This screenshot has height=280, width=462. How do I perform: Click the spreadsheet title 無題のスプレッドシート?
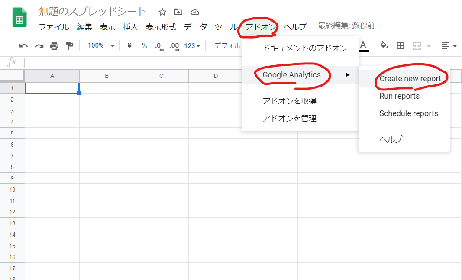tap(93, 12)
